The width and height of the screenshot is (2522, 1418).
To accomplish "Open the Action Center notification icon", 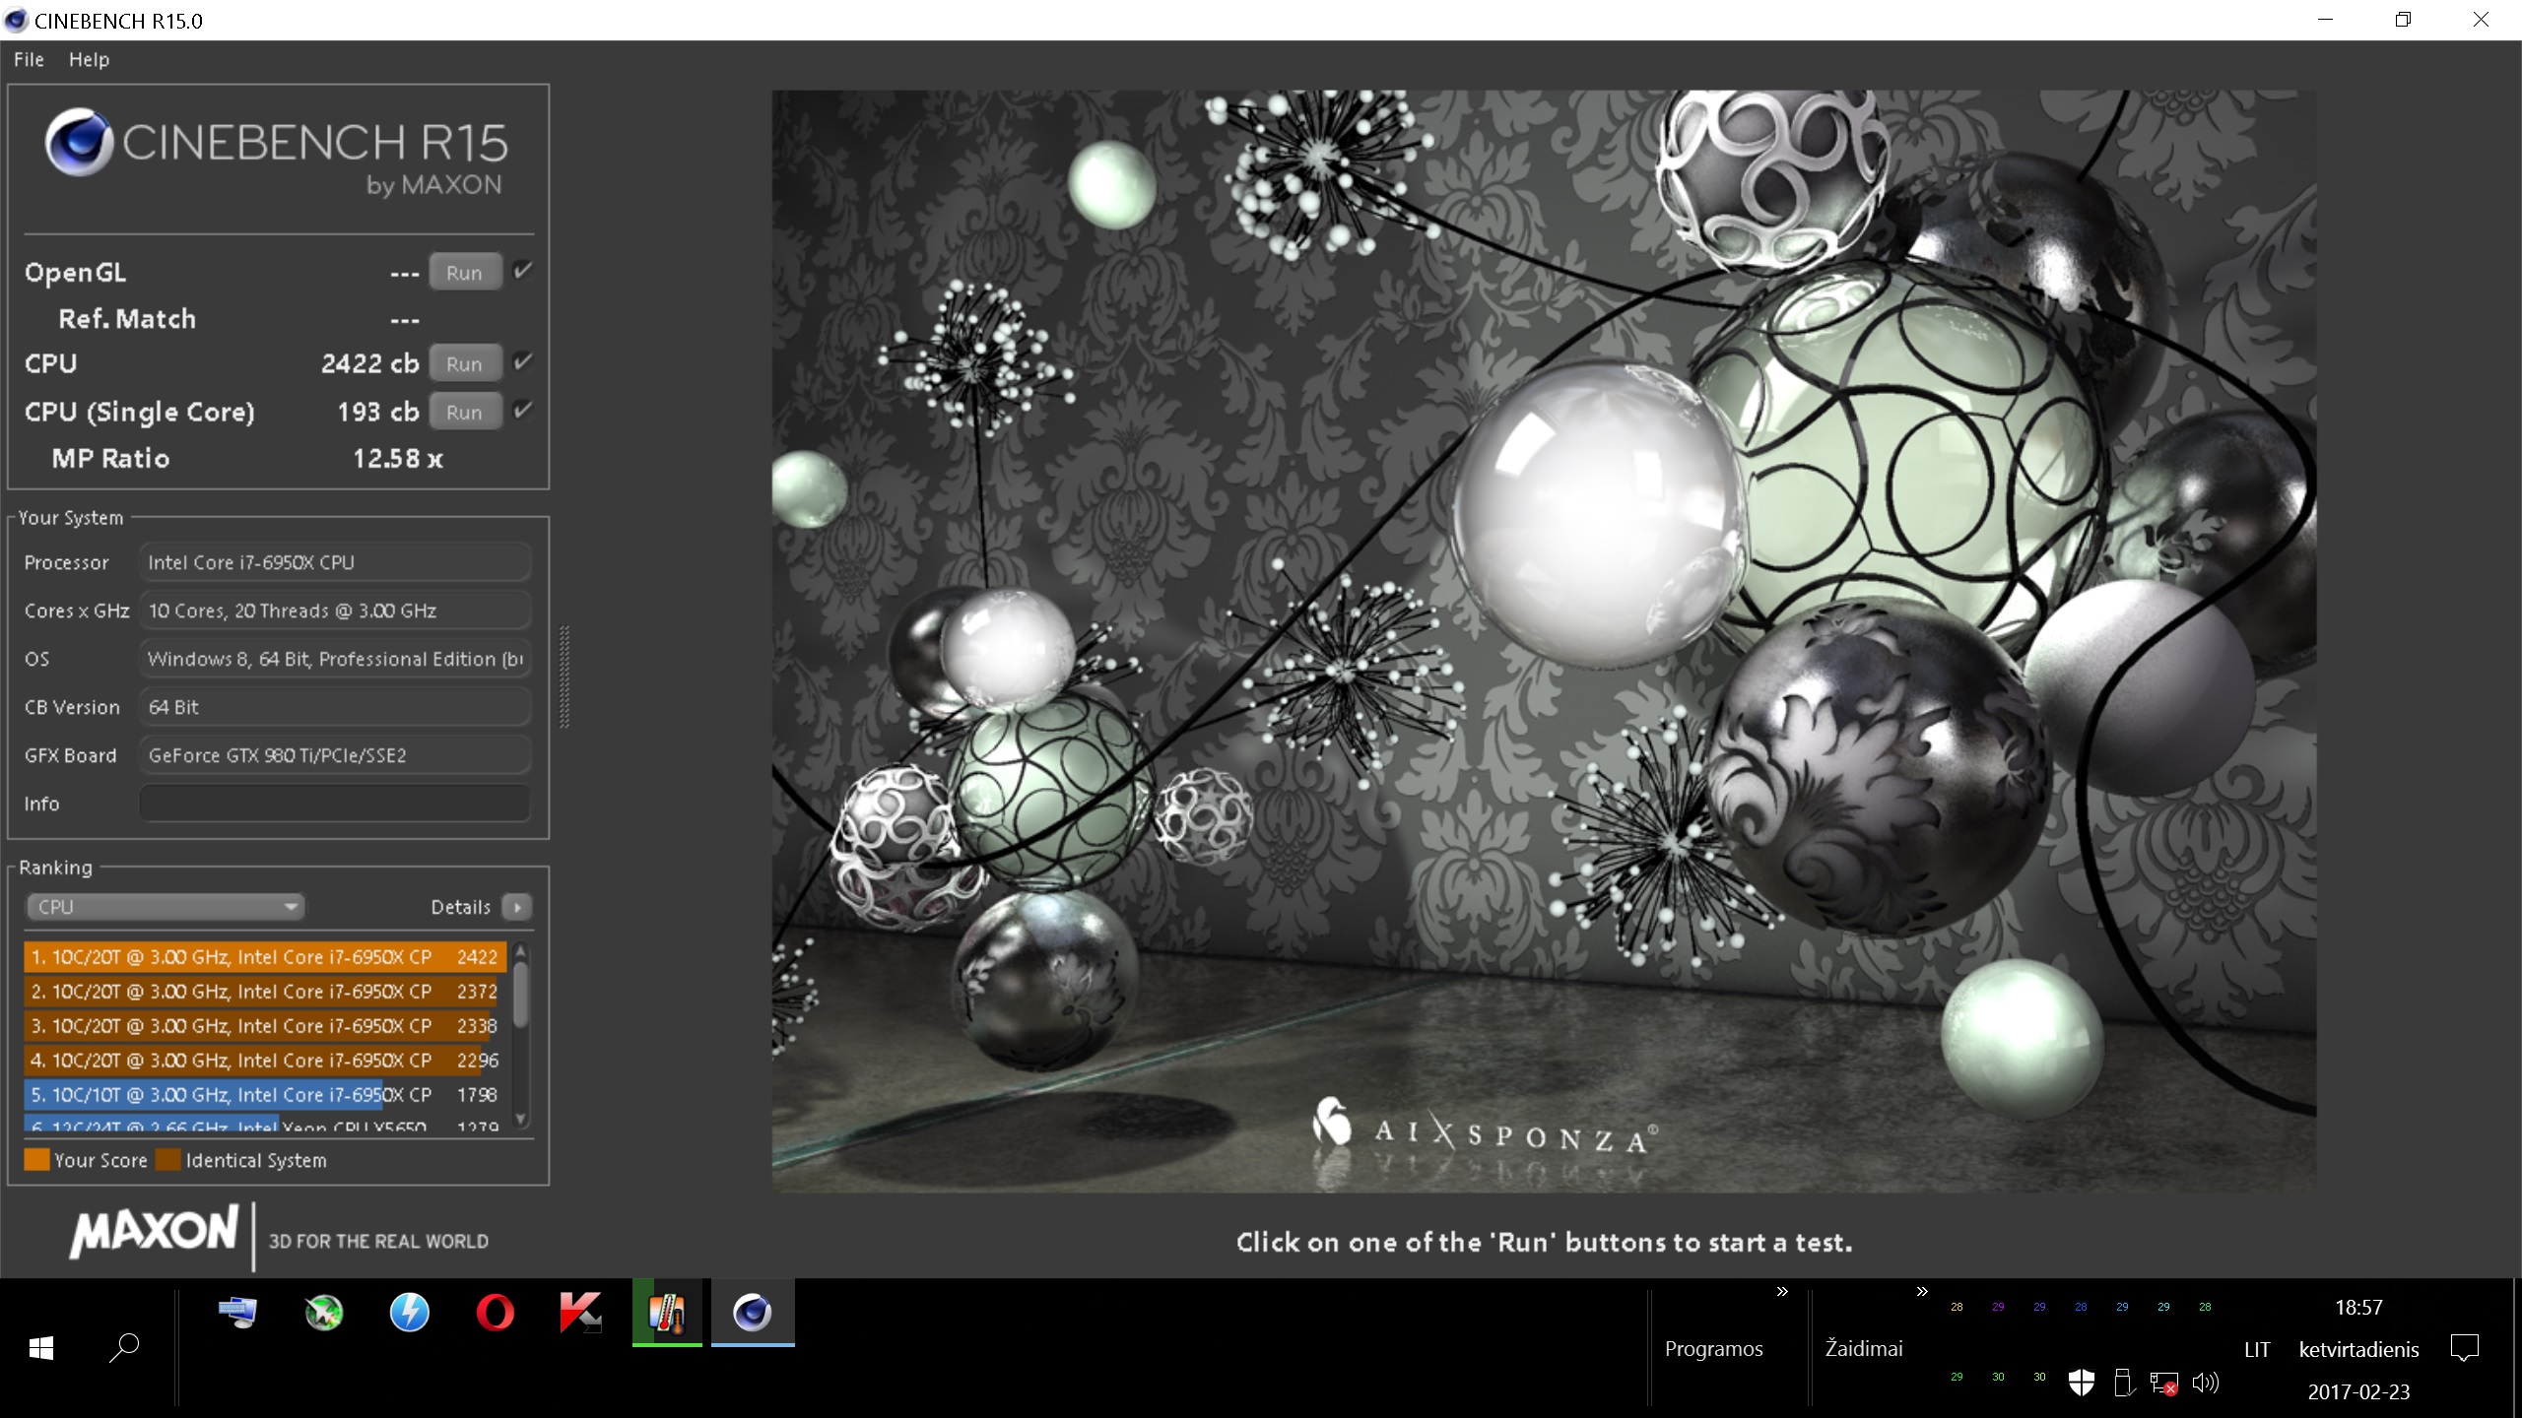I will pos(2465,1348).
